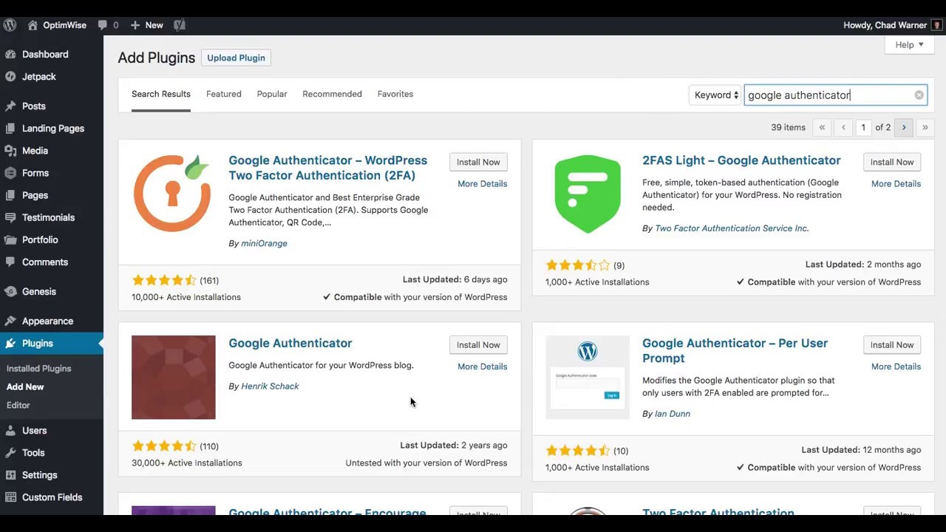Viewport: 946px width, 532px height.
Task: Open the 2FAS Light – Google Authenticator title
Action: pos(741,160)
